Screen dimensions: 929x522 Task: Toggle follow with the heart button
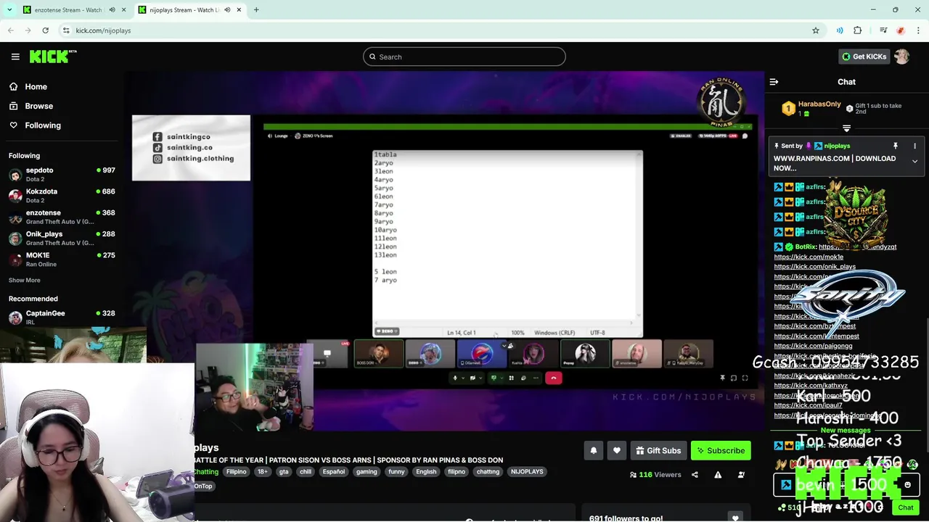tap(616, 450)
